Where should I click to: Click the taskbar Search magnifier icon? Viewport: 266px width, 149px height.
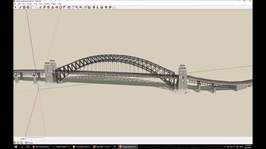pos(22,147)
